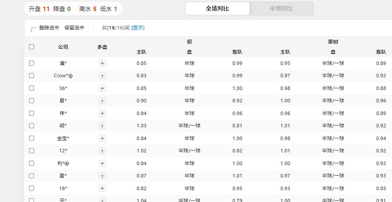
Task: Expand multi-handicap plus for 易* row
Action: point(102,101)
